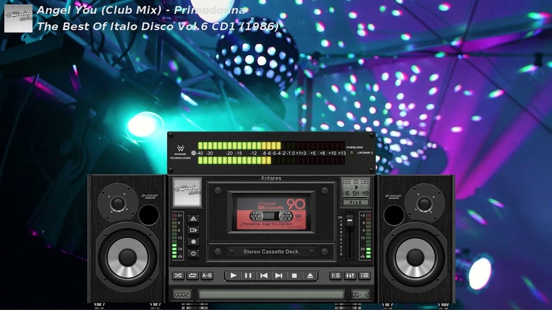The image size is (552, 310).
Task: Click the track number 0002 display
Action: click(181, 294)
